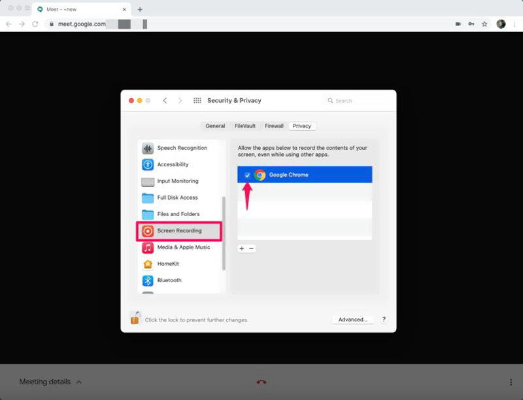Uncheck the Google Chrome screen recording checkbox
Image resolution: width=523 pixels, height=400 pixels.
[x=247, y=175]
